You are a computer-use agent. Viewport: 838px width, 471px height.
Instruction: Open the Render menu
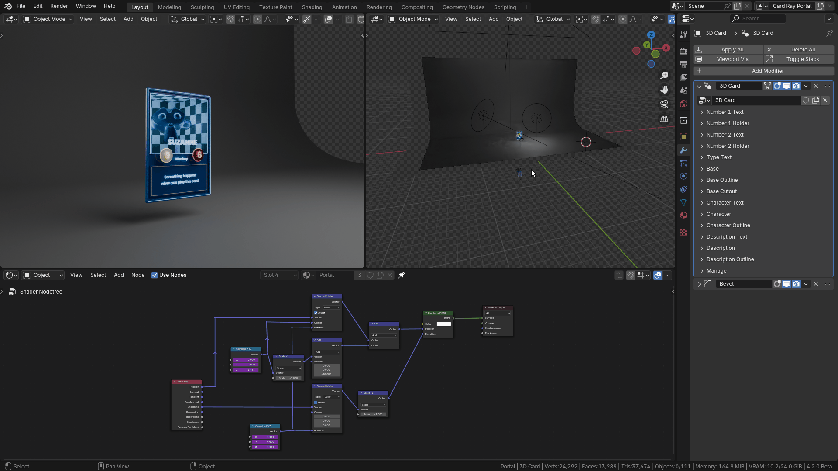(x=59, y=6)
